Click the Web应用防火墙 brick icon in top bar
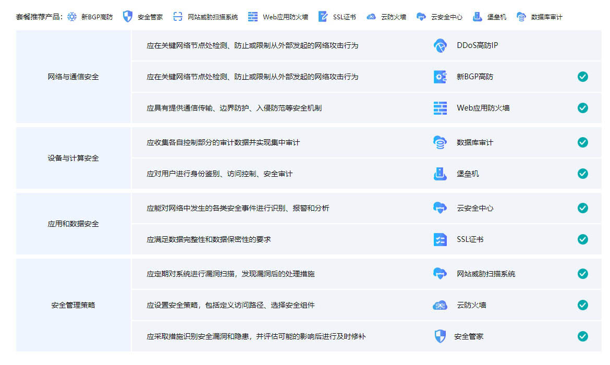Screen dimensions: 610x365 pos(253,17)
